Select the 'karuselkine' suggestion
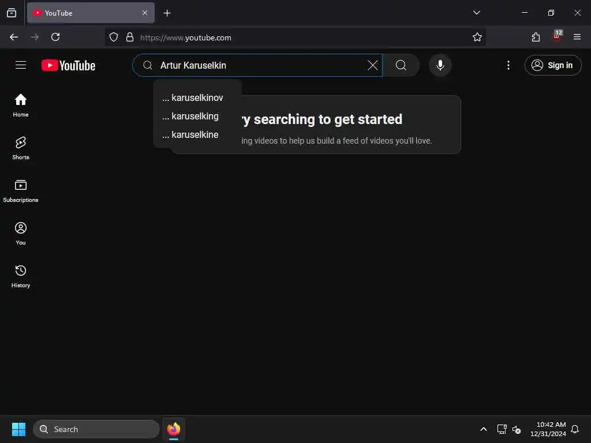Viewport: 591px width, 443px height. tap(197, 134)
